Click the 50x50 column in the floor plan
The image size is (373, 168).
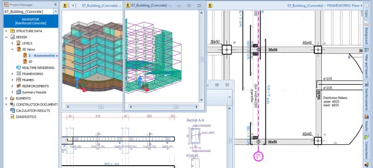227,50
